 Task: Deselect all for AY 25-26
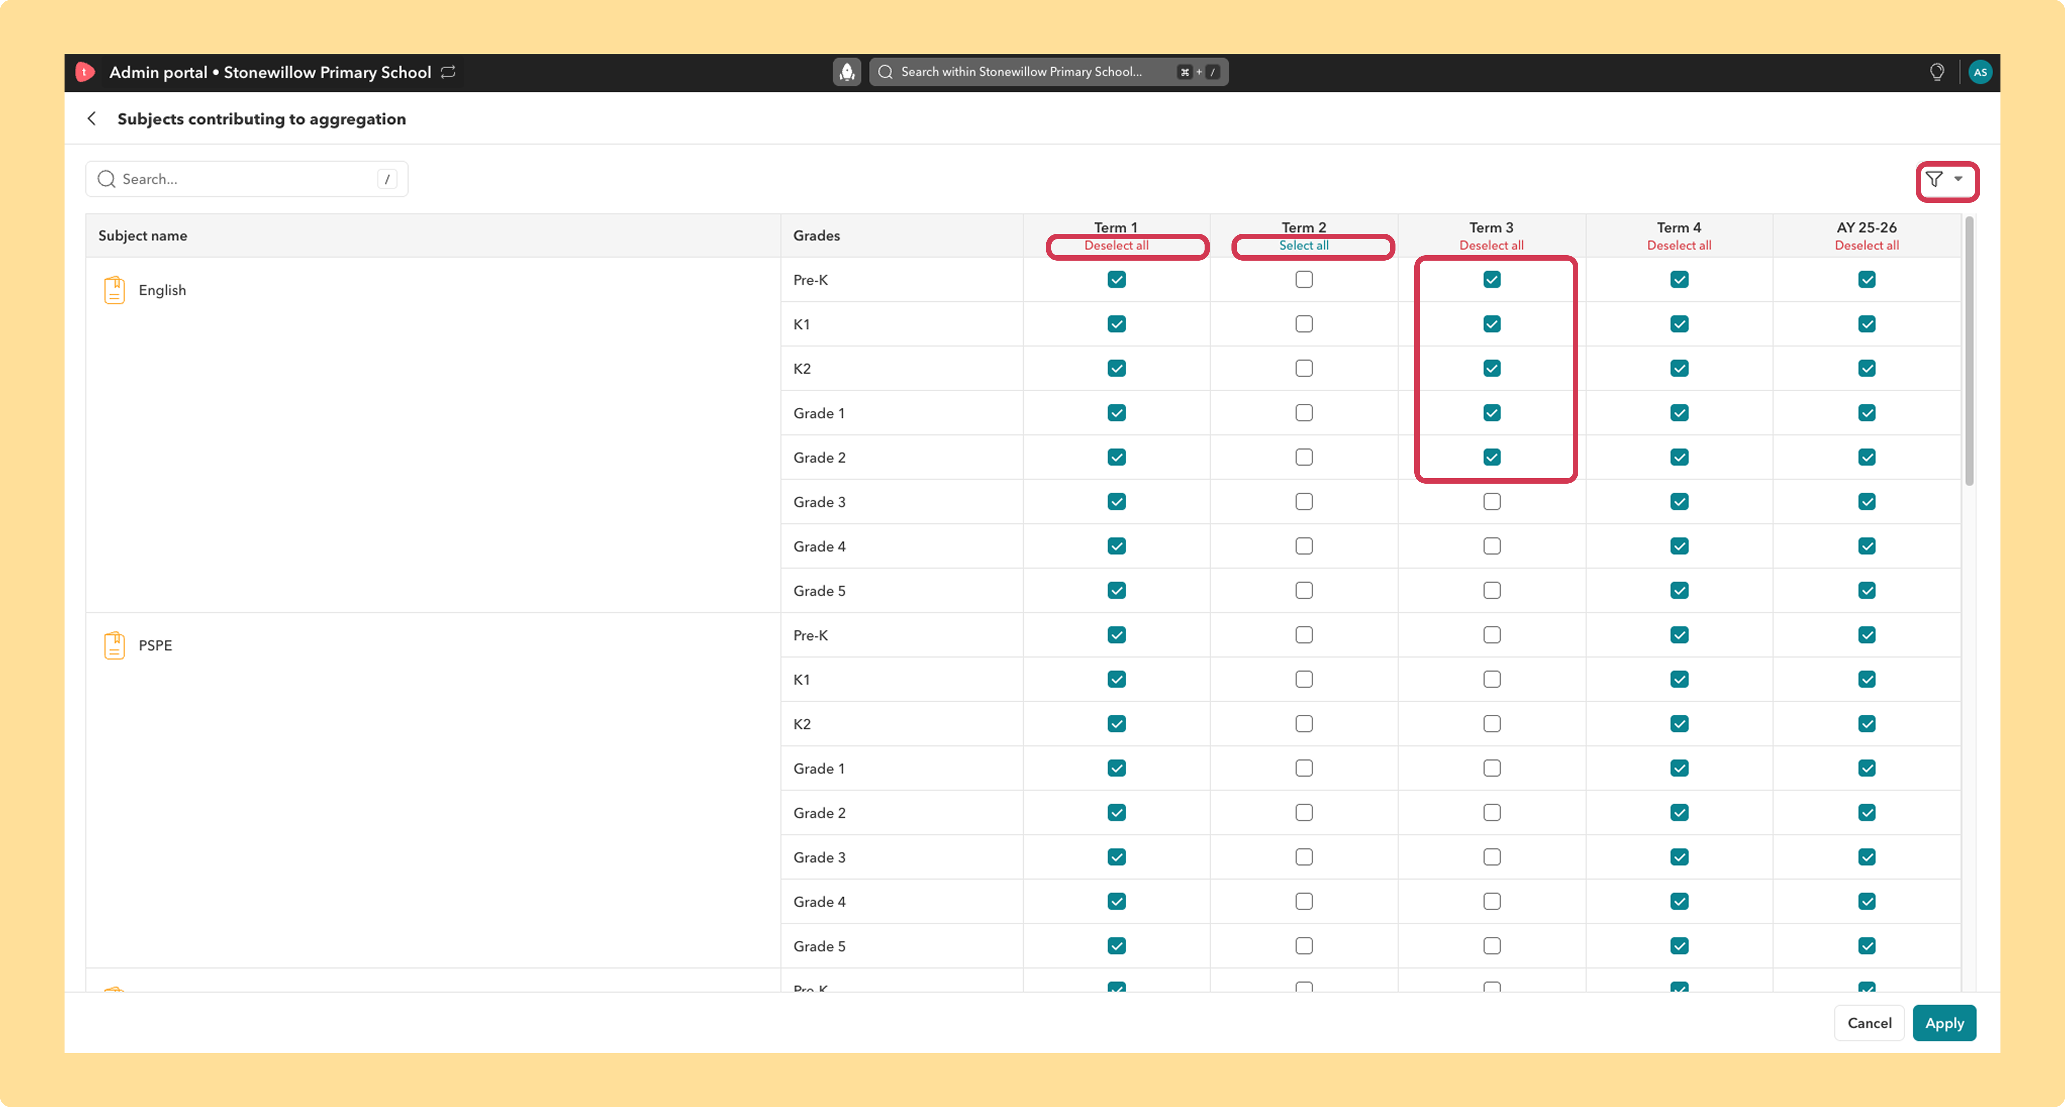pos(1867,246)
